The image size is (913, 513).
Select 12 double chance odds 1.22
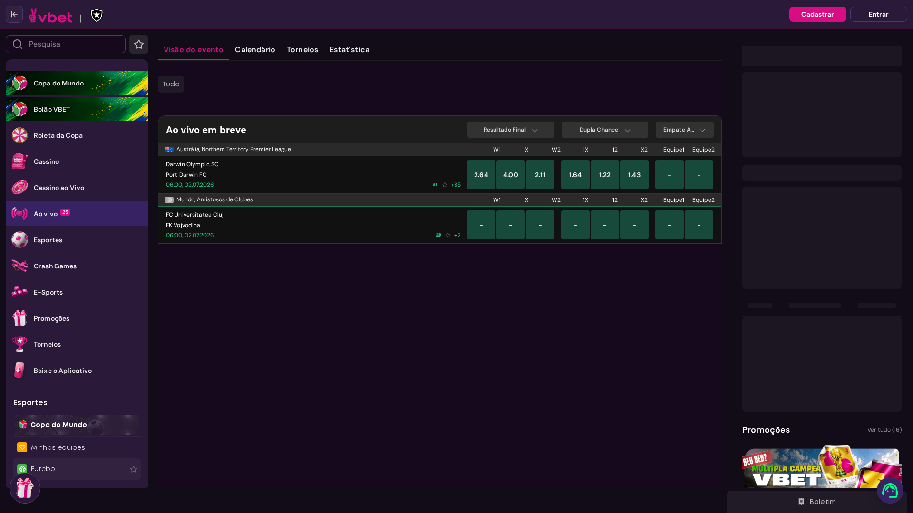605,175
